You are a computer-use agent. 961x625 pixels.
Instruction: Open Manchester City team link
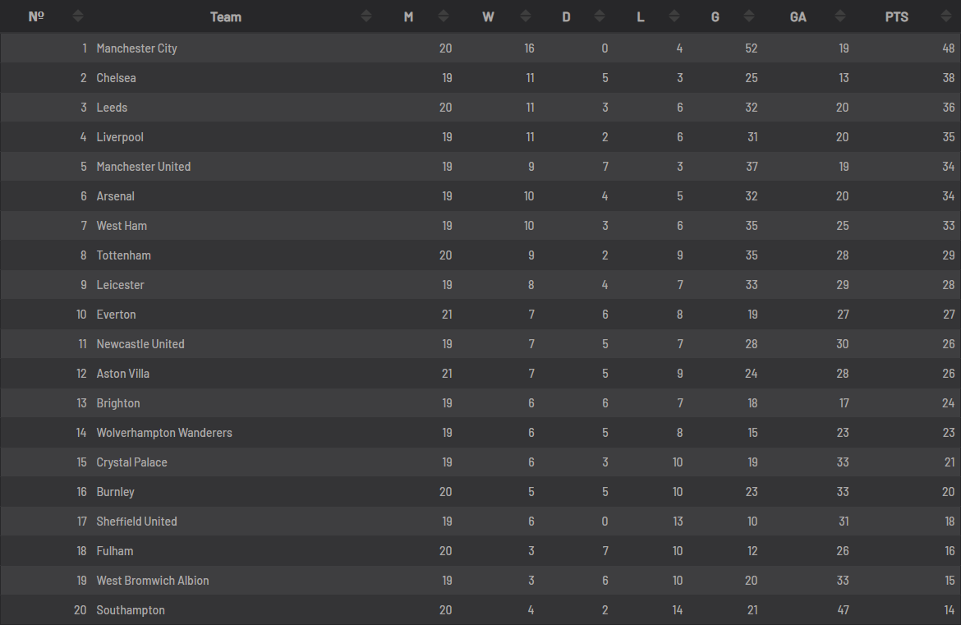(x=136, y=48)
